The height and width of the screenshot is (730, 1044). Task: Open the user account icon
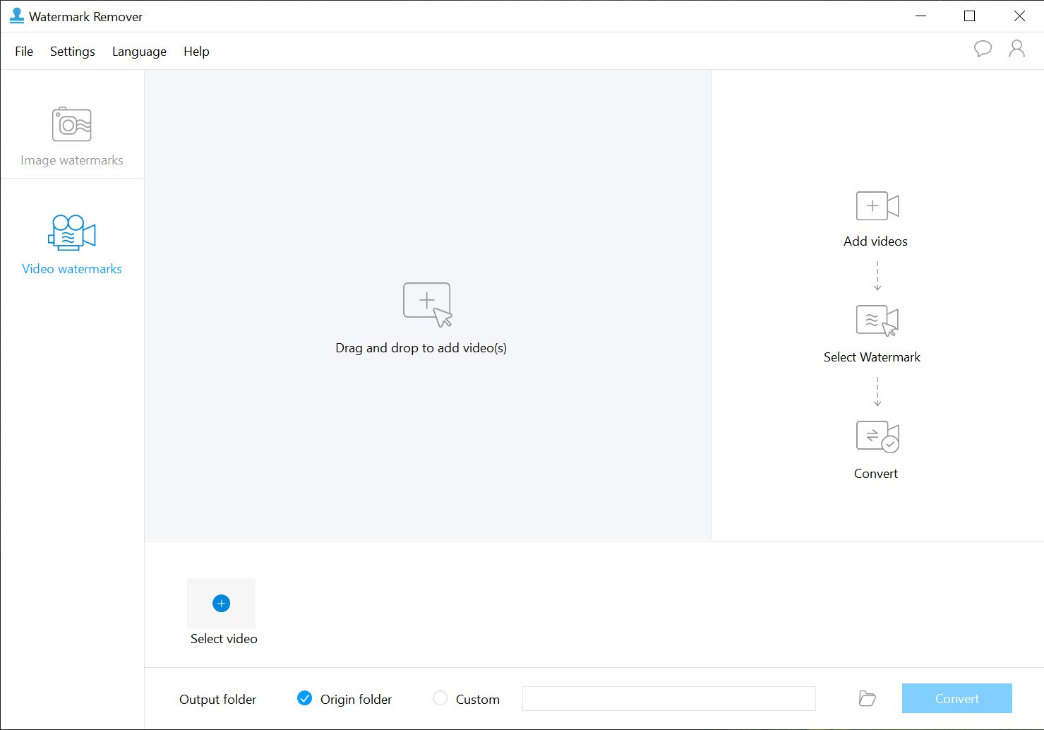1016,49
